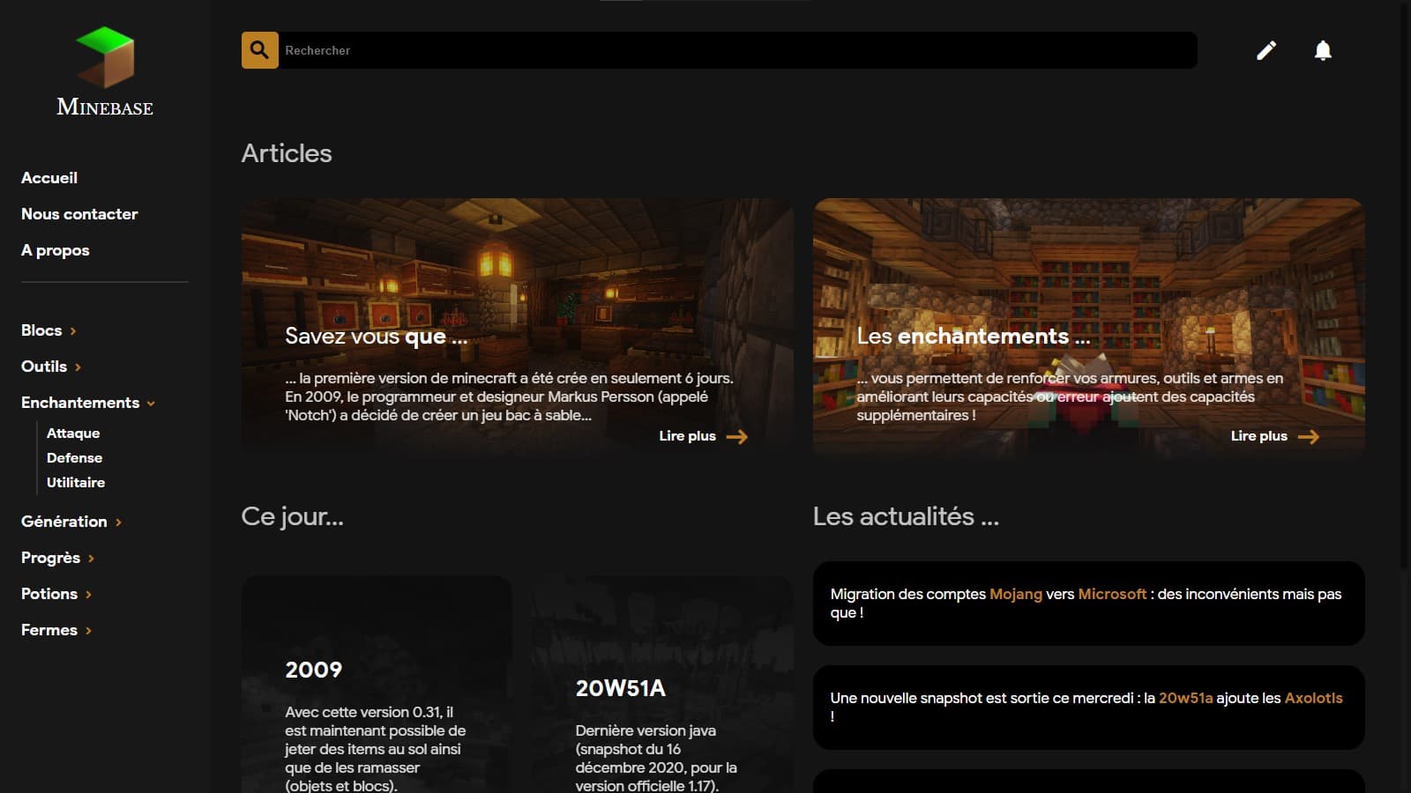The height and width of the screenshot is (793, 1411).
Task: Click Lire plus on Les enchantements
Action: (1258, 436)
